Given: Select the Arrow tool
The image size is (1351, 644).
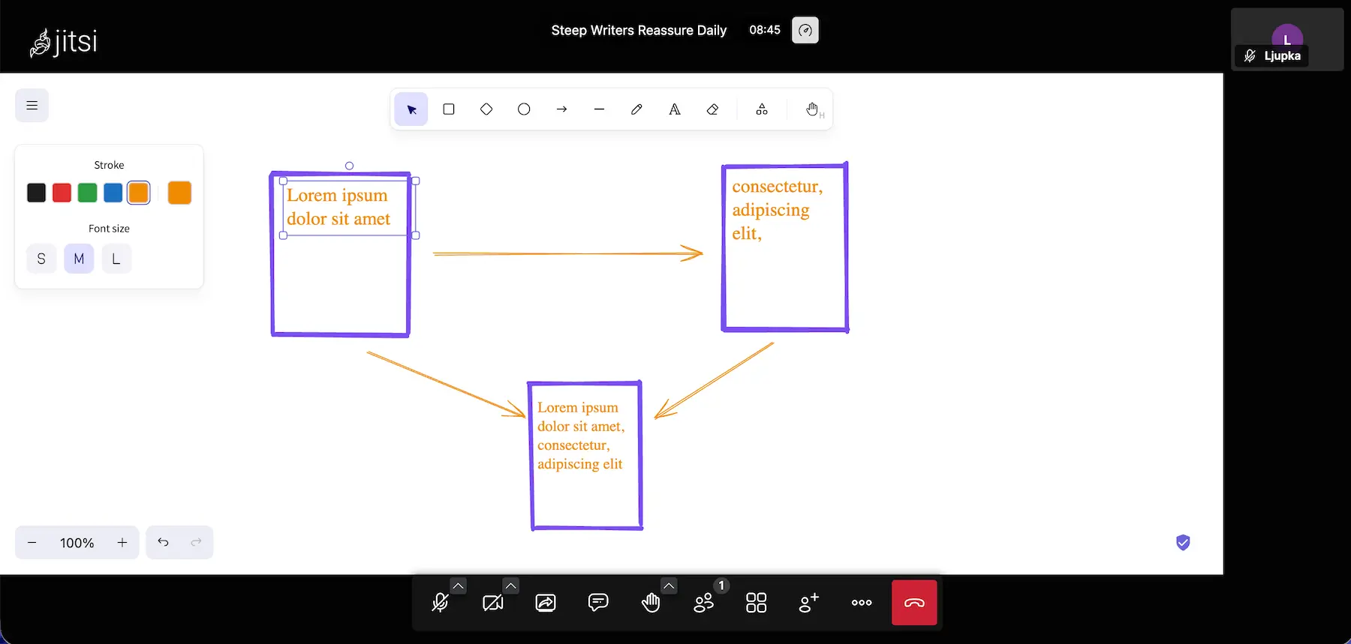Looking at the screenshot, I should pos(561,109).
